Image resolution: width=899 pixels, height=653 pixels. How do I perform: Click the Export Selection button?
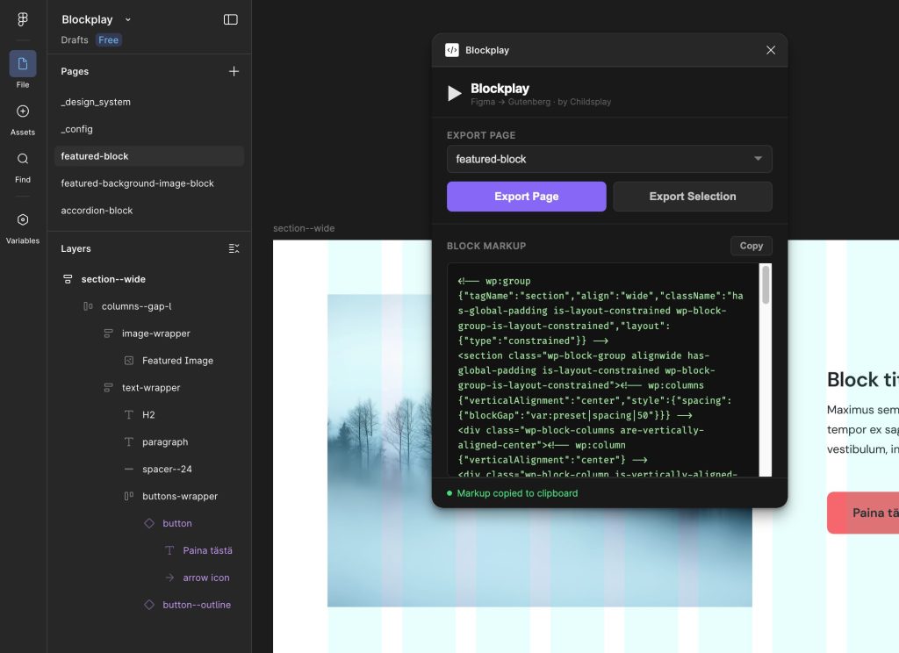[693, 197]
